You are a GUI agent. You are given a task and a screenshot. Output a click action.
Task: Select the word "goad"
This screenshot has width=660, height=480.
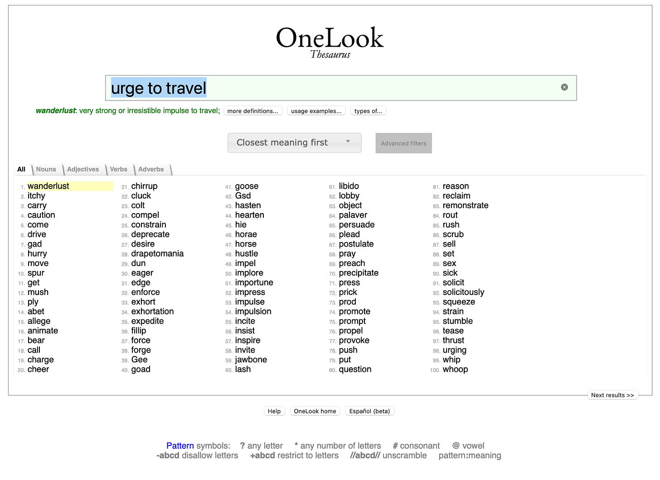click(141, 369)
